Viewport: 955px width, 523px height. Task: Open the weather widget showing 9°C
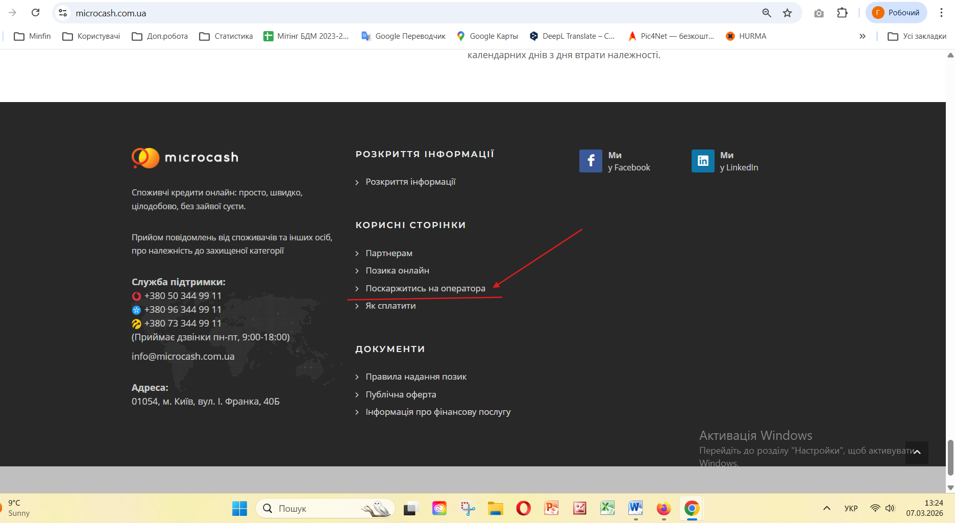[15, 508]
